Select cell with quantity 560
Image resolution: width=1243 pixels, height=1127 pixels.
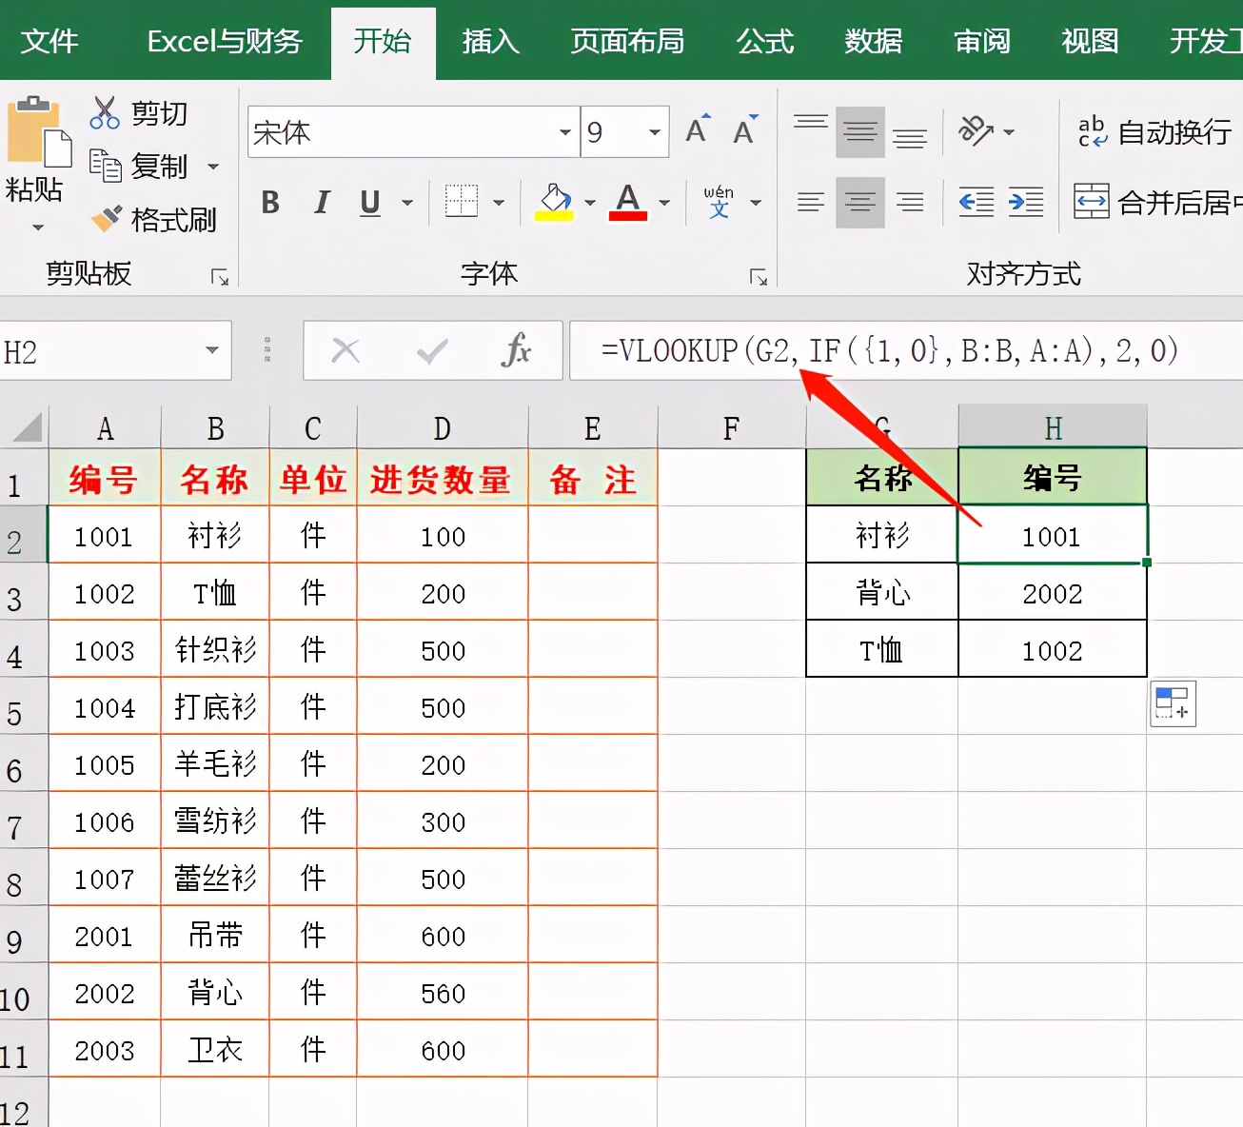coord(443,993)
